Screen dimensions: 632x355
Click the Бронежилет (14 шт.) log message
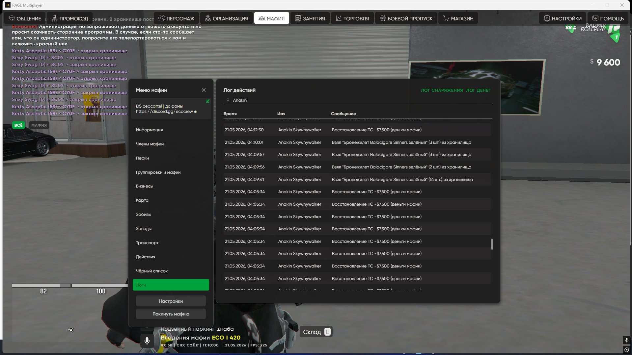[402, 180]
